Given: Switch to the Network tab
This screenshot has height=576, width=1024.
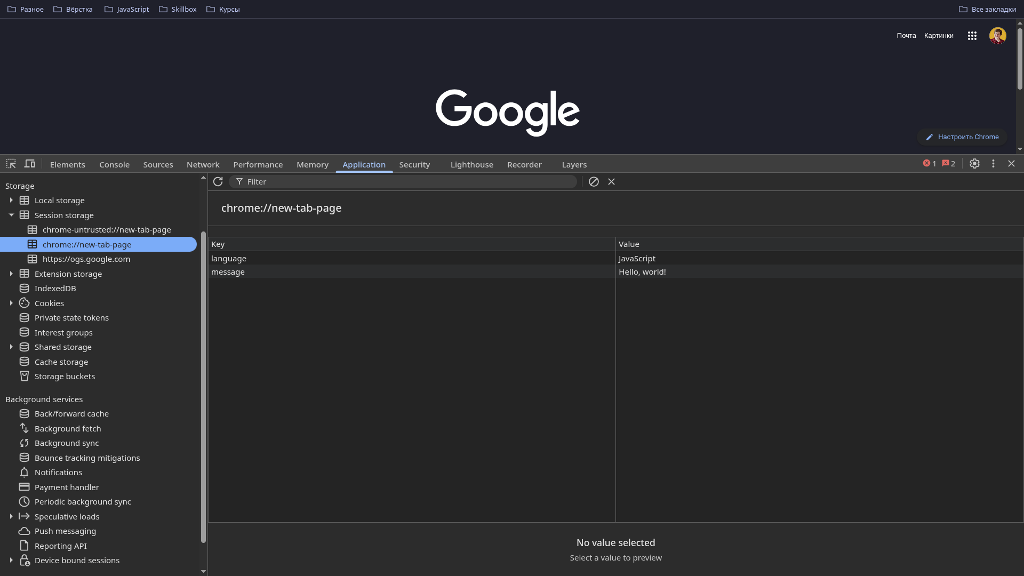Looking at the screenshot, I should pyautogui.click(x=203, y=165).
